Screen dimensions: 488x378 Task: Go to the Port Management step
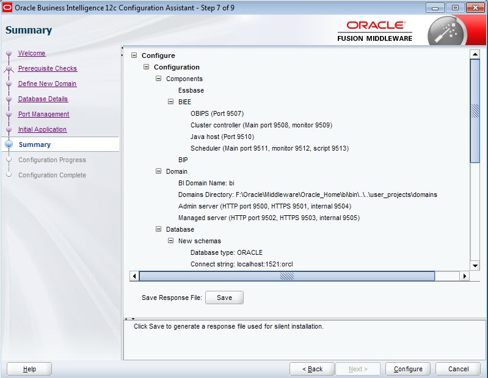[x=43, y=114]
